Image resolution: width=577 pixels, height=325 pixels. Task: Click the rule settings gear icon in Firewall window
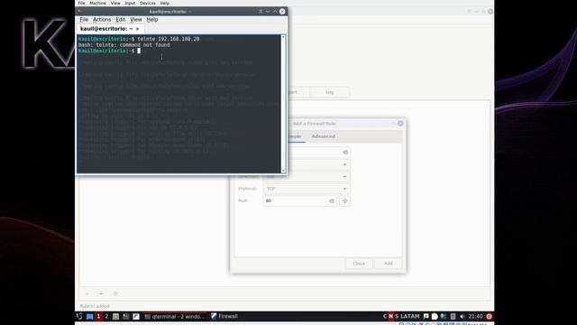pos(115,293)
